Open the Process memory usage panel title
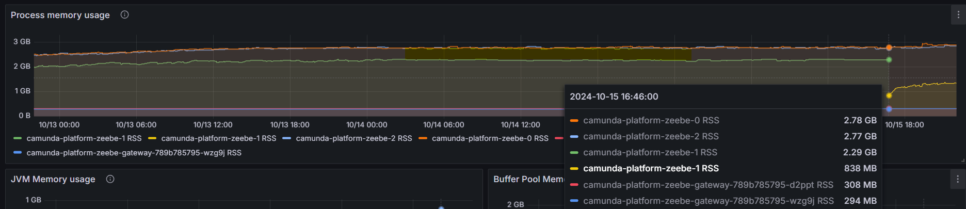The width and height of the screenshot is (966, 209). click(60, 15)
